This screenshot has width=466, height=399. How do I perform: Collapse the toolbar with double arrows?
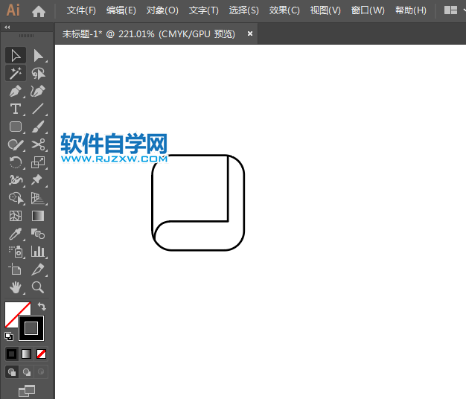tap(7, 28)
